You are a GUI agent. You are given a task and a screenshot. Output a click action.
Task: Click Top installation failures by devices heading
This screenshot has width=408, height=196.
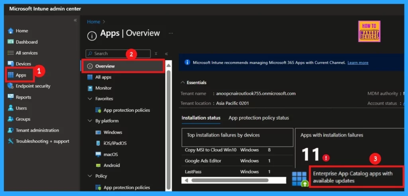coord(223,135)
